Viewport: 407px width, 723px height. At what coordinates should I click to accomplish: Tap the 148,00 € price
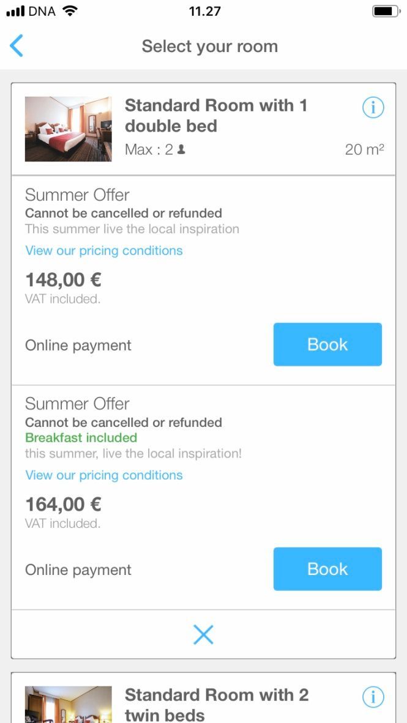[63, 280]
